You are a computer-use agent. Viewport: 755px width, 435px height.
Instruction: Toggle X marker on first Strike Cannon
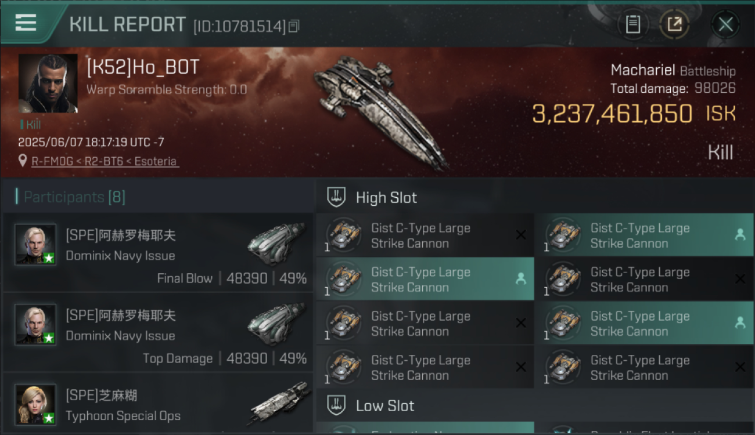tap(521, 235)
